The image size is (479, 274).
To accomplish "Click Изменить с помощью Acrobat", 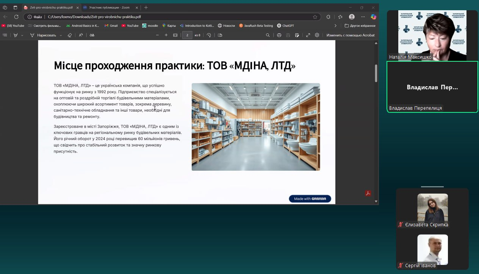I will (x=351, y=35).
